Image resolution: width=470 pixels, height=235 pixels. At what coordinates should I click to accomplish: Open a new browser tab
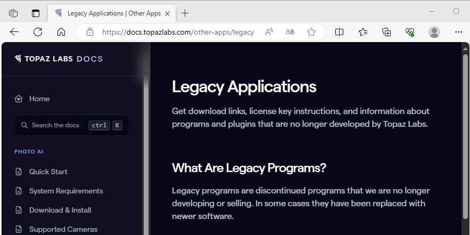coord(185,13)
